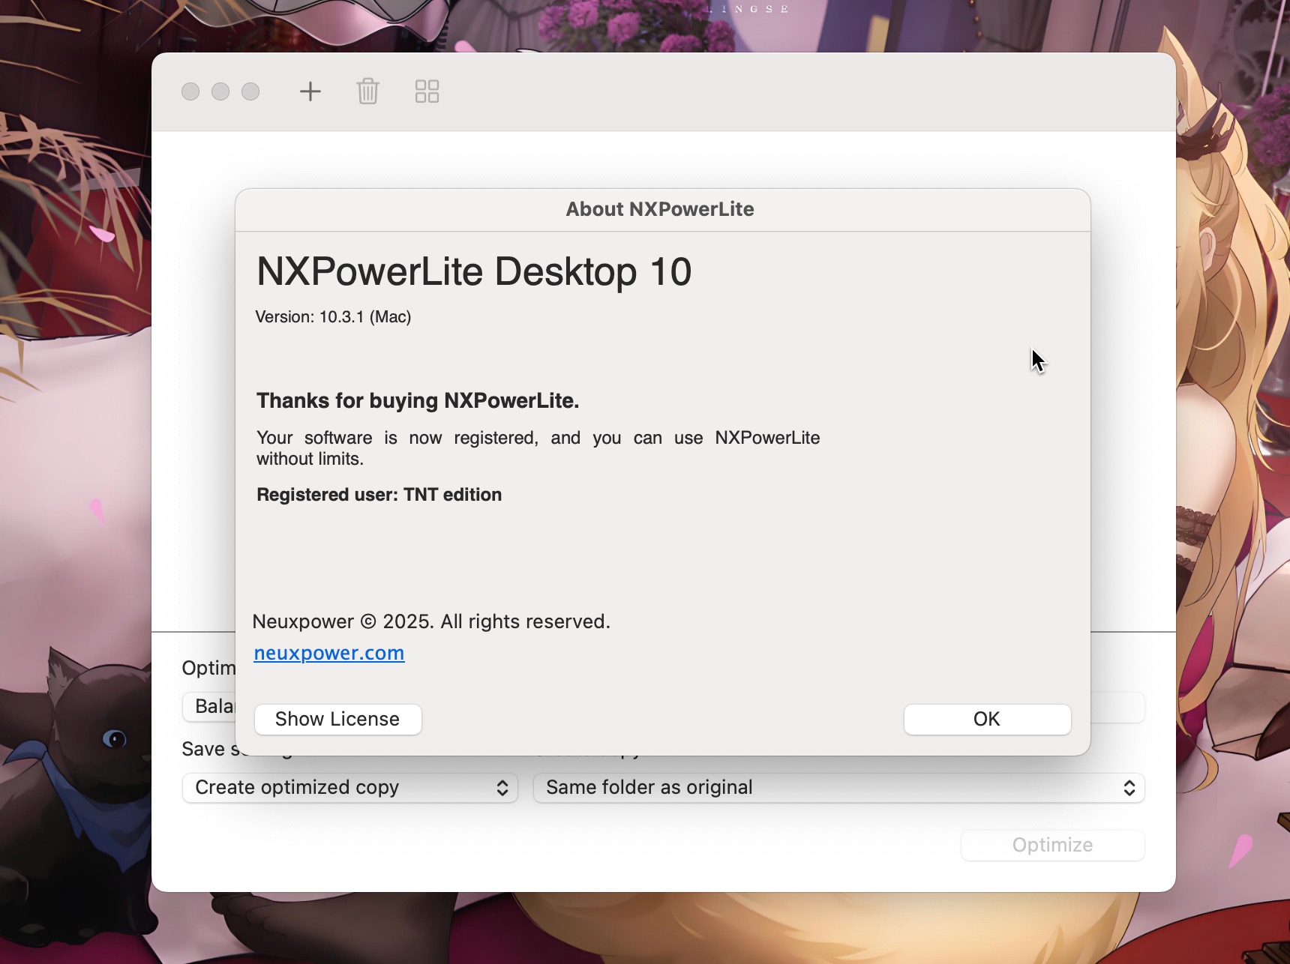Click the Version: 10.3.1 (Mac) text

pos(333,317)
